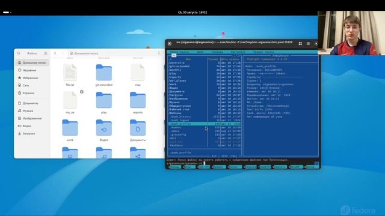Open Недавние in the Files sidebar
The height and width of the screenshot is (216, 385).
click(x=32, y=70)
